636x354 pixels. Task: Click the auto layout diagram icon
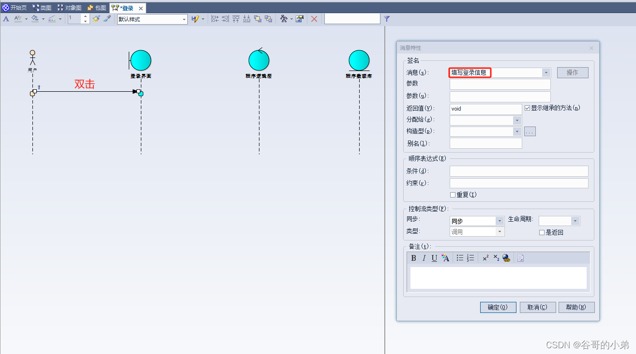point(284,19)
